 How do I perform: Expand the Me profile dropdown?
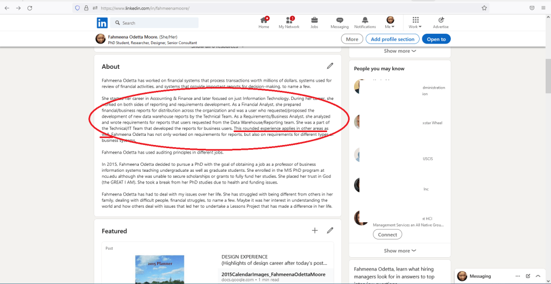tap(390, 23)
